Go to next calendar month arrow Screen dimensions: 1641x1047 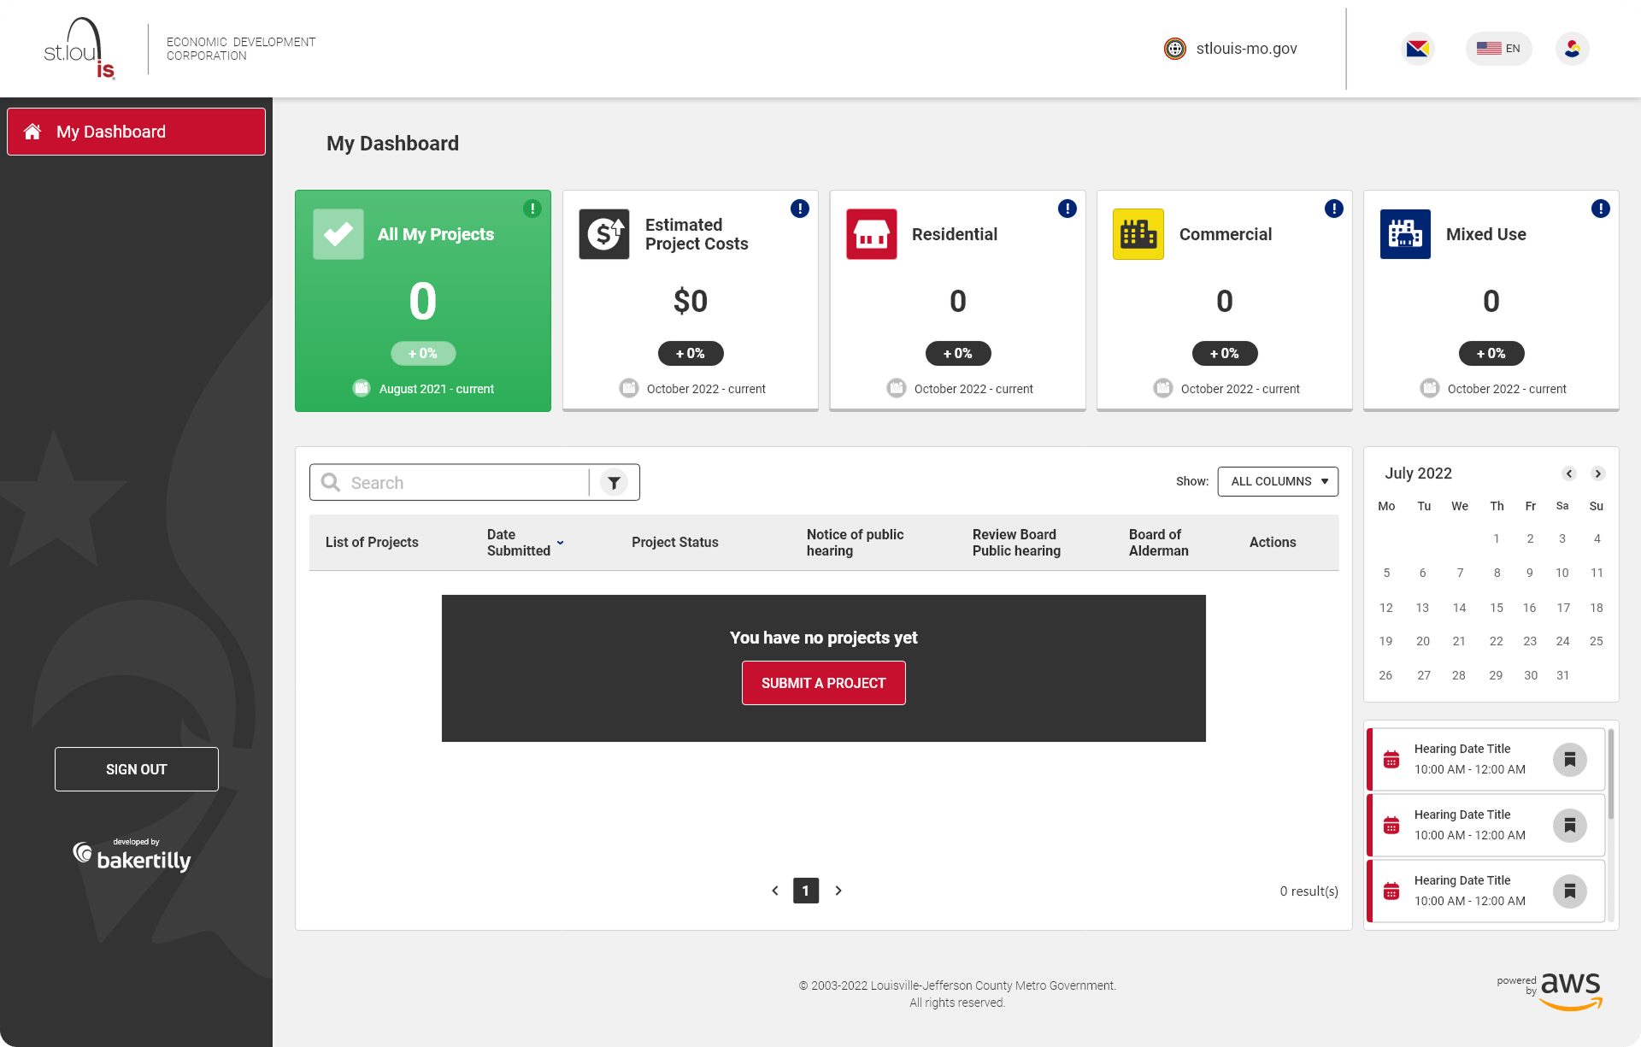pyautogui.click(x=1597, y=474)
